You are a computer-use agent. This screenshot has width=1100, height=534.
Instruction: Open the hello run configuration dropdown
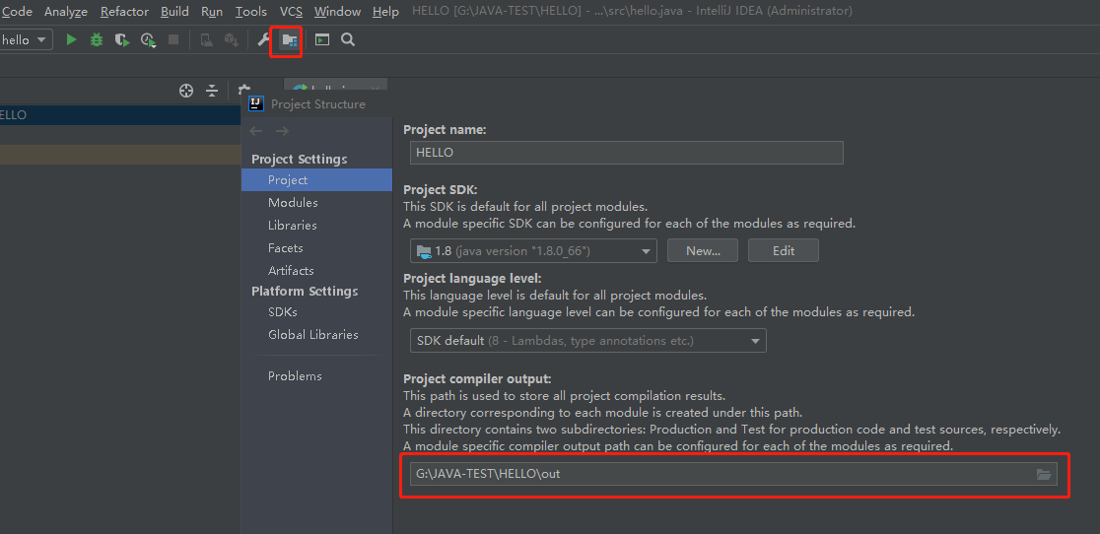(26, 40)
